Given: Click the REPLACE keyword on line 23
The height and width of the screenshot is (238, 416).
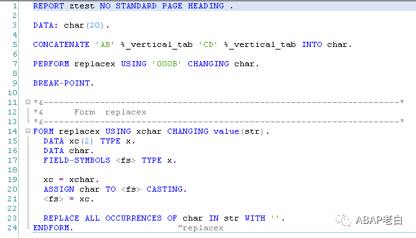Looking at the screenshot, I should pyautogui.click(x=61, y=218).
